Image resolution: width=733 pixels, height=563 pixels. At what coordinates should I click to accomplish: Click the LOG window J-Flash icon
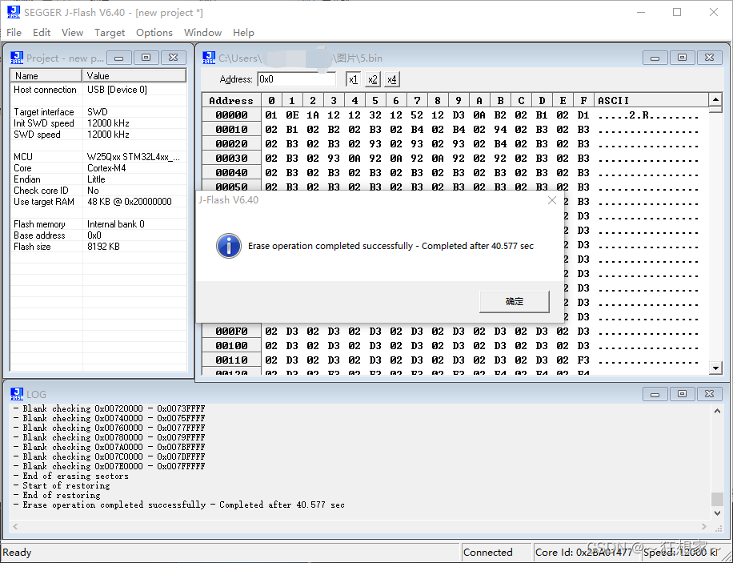pos(17,394)
